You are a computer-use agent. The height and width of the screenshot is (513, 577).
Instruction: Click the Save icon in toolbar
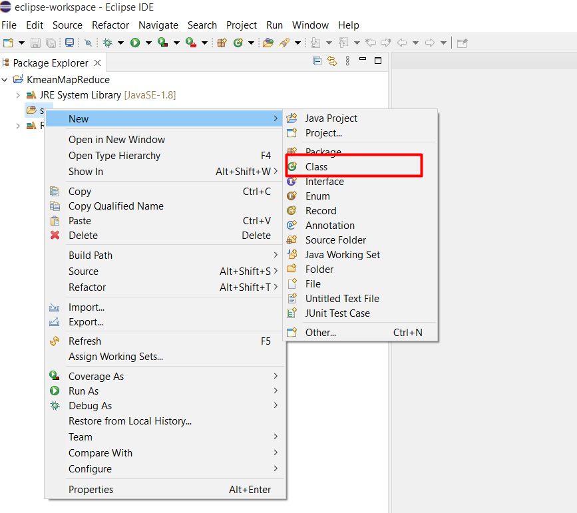point(35,43)
